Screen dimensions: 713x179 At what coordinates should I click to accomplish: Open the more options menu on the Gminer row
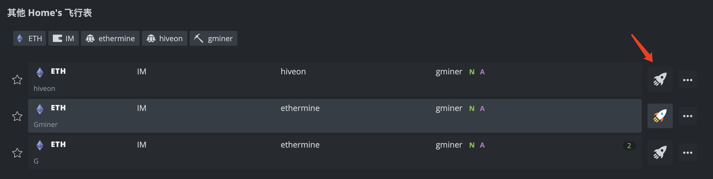coord(687,116)
